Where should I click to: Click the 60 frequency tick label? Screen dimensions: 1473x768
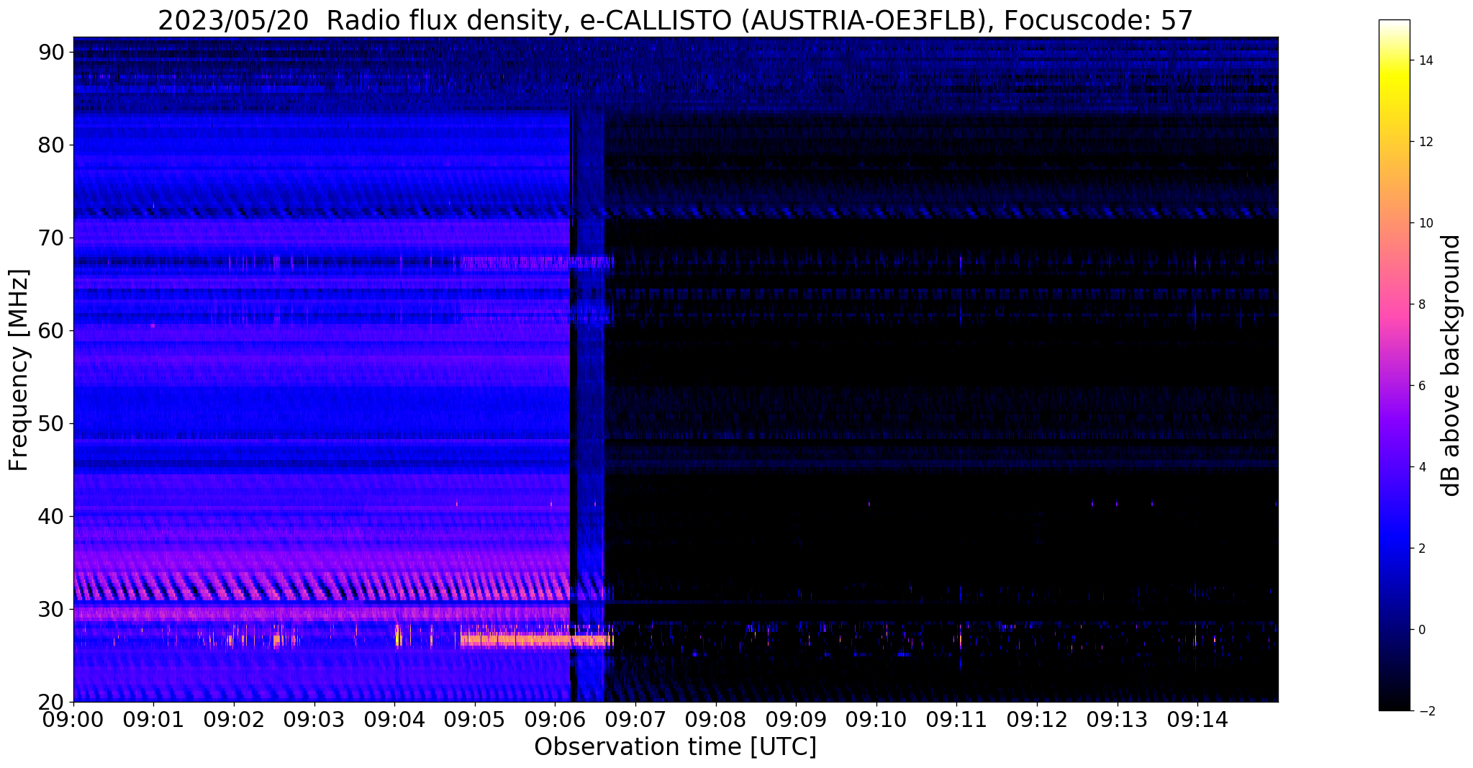point(52,330)
